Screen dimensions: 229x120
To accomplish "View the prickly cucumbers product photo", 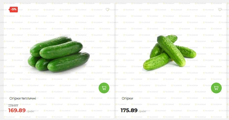I will (x=169, y=52).
